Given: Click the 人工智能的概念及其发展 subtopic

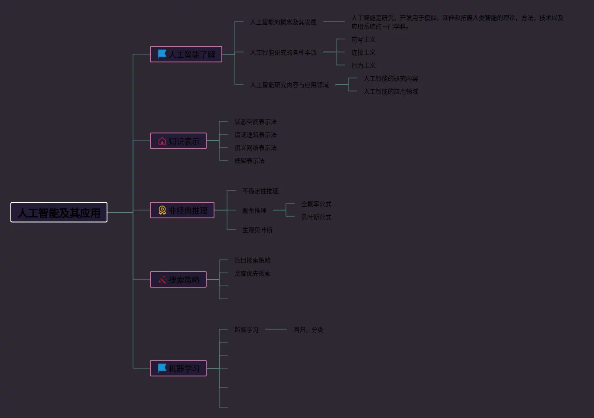Looking at the screenshot, I should pos(283,22).
